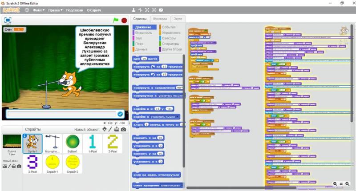
Task: Click the answer input field on stage
Action: pos(61,114)
